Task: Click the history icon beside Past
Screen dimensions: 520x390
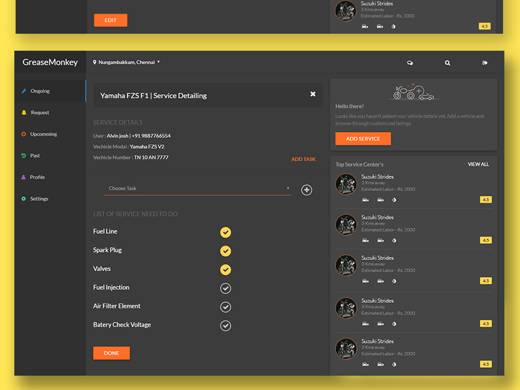Action: (23, 155)
